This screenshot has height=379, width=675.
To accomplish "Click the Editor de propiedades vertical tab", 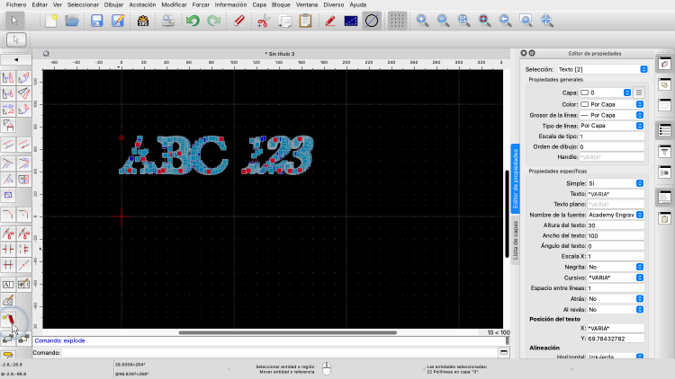I will tap(516, 179).
